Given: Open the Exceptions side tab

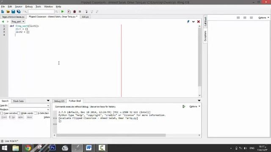Looking at the screenshot, I should pyautogui.click(x=205, y=36).
